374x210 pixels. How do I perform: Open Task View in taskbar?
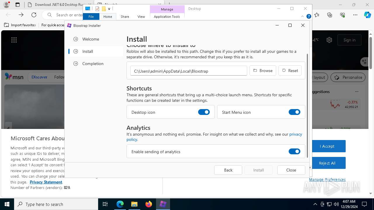pos(105,204)
